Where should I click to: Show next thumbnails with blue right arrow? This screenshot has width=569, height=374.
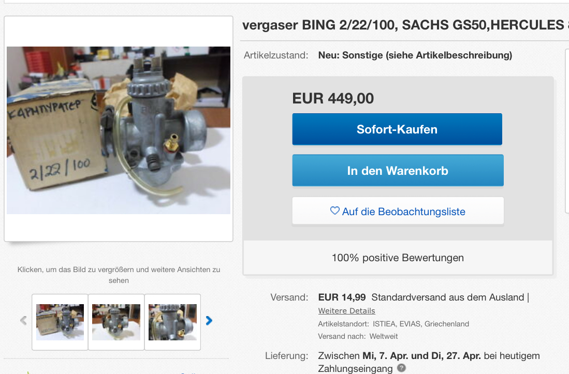pyautogui.click(x=209, y=321)
